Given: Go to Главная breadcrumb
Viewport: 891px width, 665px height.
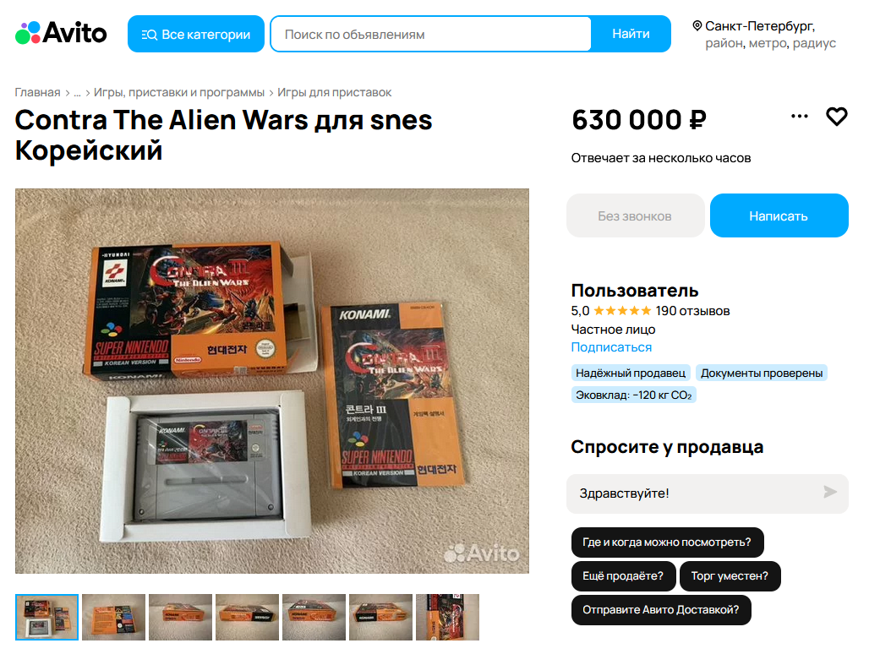Looking at the screenshot, I should coord(37,93).
